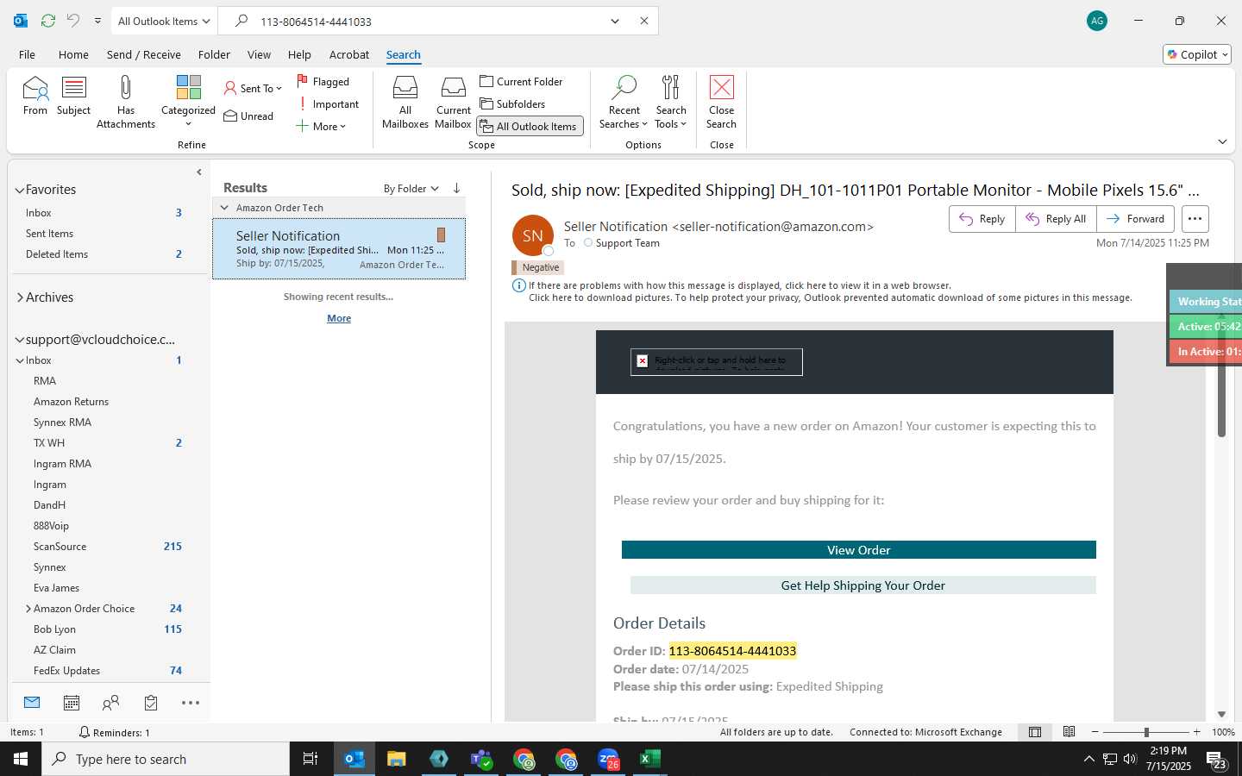This screenshot has width=1242, height=776.
Task: Collapse the ribbon with the chevron
Action: coord(1222,141)
